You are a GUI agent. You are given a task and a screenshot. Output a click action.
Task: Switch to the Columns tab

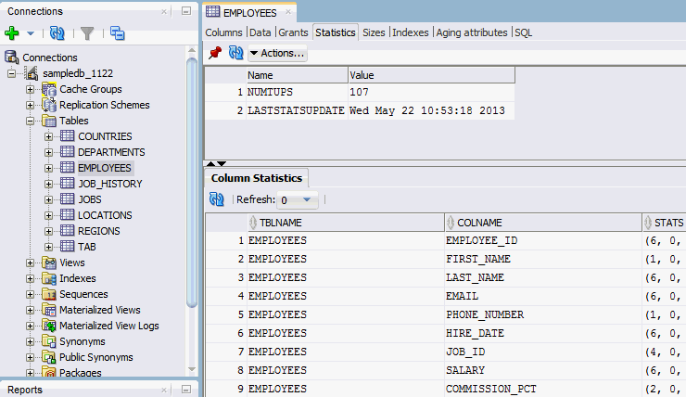point(223,32)
